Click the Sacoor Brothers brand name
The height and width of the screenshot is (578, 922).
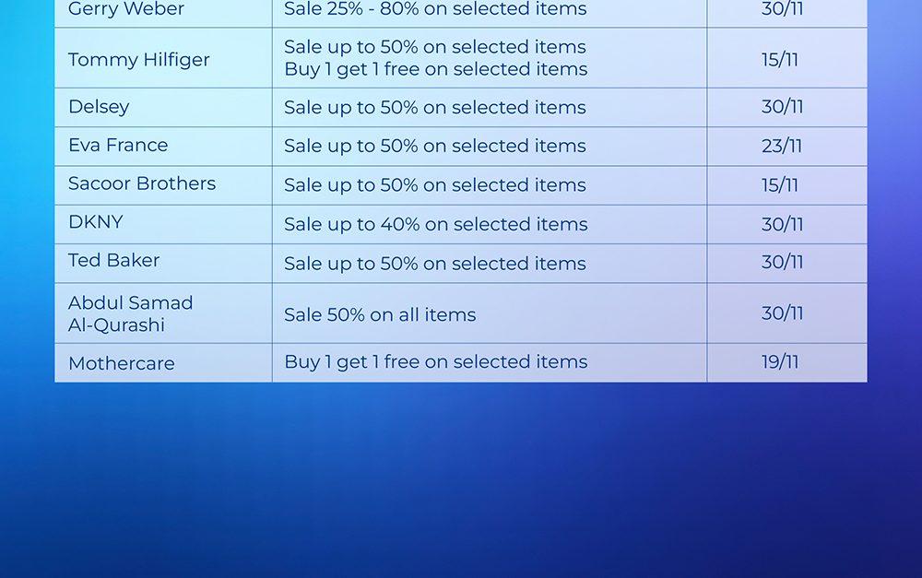pos(142,184)
